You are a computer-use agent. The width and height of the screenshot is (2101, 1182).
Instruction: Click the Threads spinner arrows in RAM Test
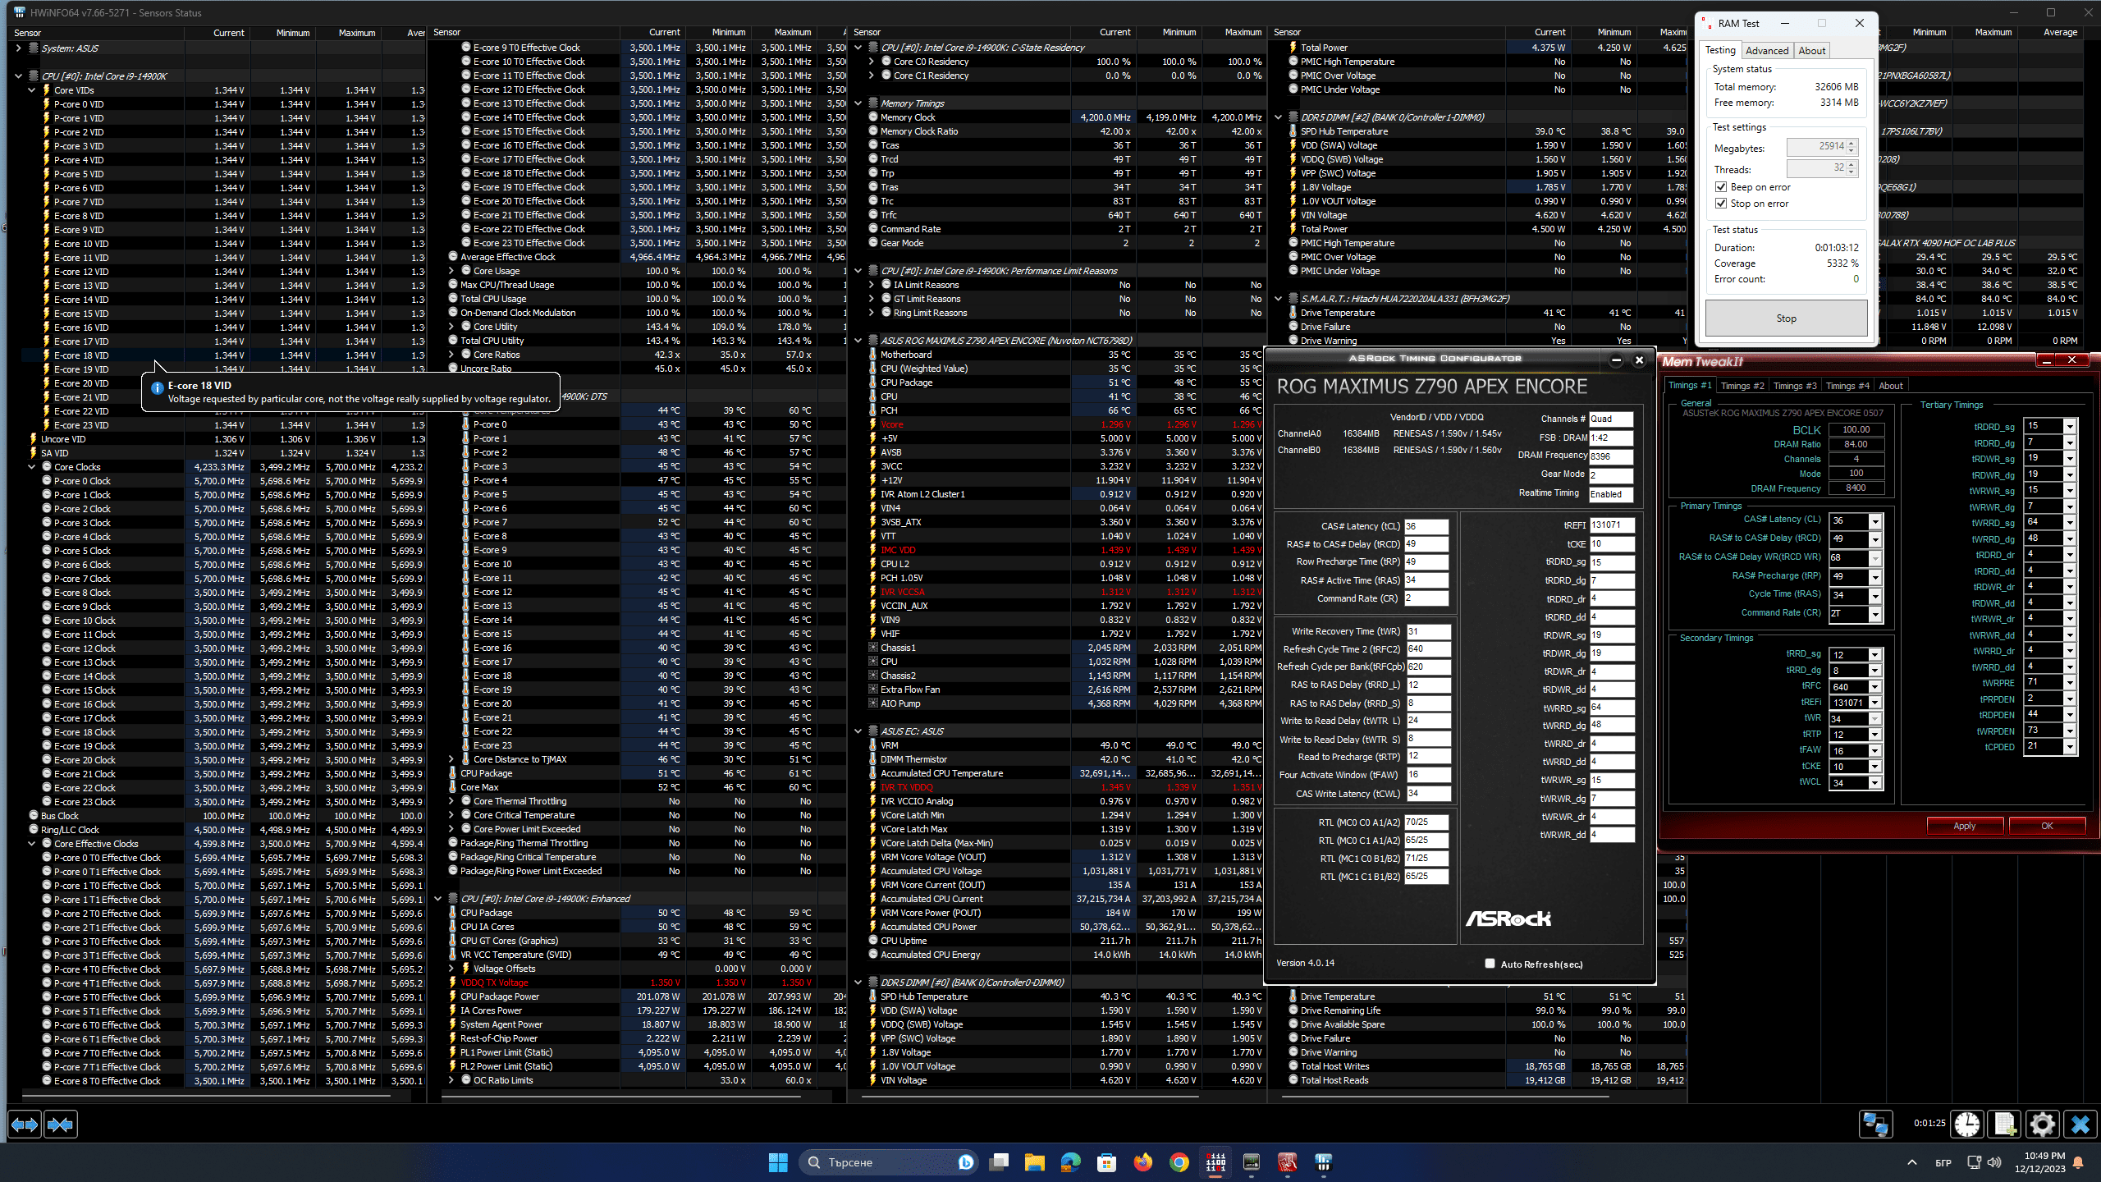pos(1852,169)
